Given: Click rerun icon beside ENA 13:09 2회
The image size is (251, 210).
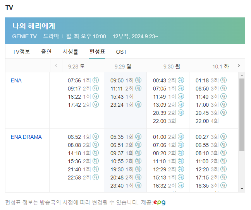Looking at the screenshot, I should click(x=181, y=105).
